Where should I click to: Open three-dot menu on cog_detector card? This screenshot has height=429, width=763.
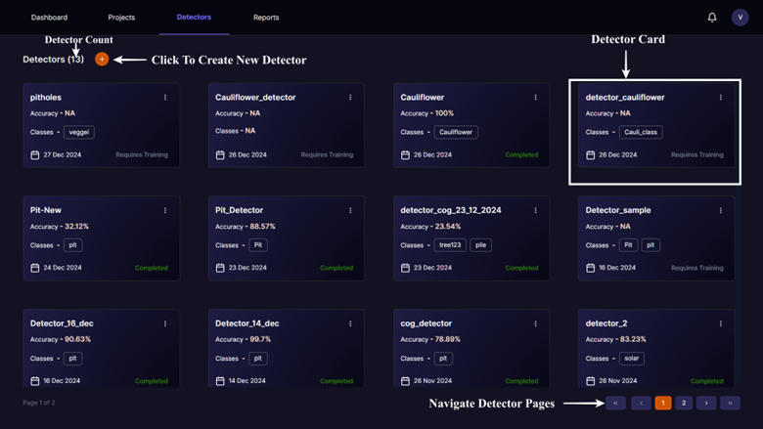coord(535,323)
